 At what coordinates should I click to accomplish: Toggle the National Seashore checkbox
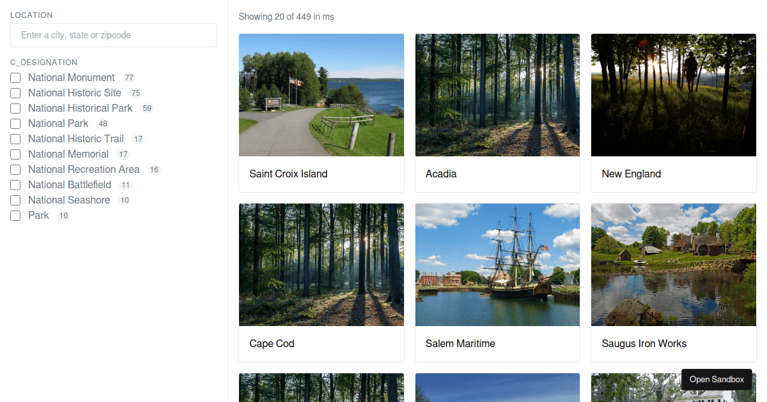point(15,200)
